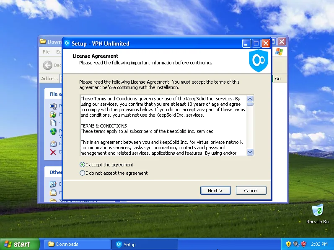
Task: Click the VPN Unlimited shield logo
Action: (x=258, y=61)
